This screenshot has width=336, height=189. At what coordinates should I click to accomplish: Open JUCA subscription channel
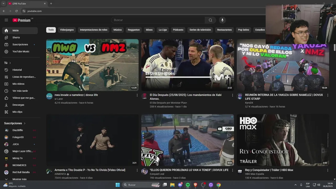click(x=20, y=144)
